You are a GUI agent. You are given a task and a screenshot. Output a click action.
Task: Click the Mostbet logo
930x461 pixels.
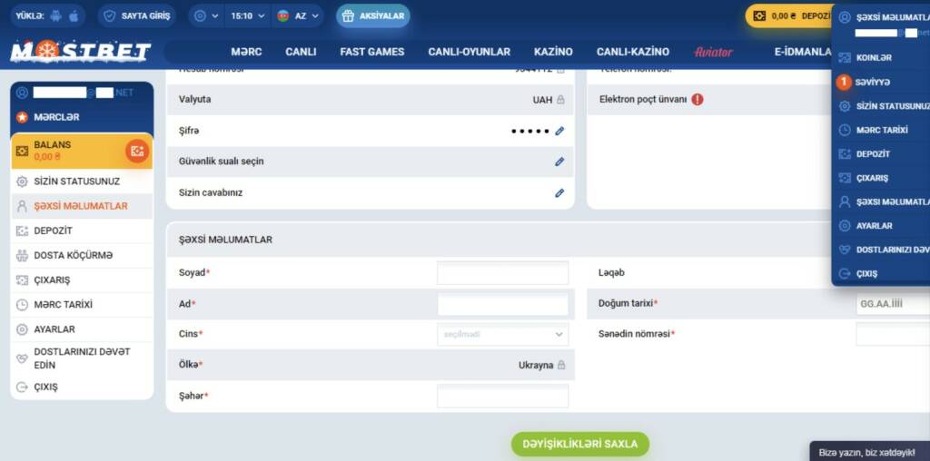[81, 52]
